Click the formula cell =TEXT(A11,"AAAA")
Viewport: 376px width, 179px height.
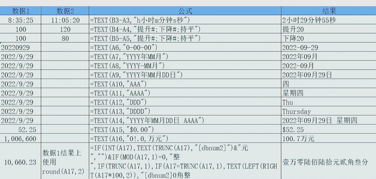click(x=185, y=93)
